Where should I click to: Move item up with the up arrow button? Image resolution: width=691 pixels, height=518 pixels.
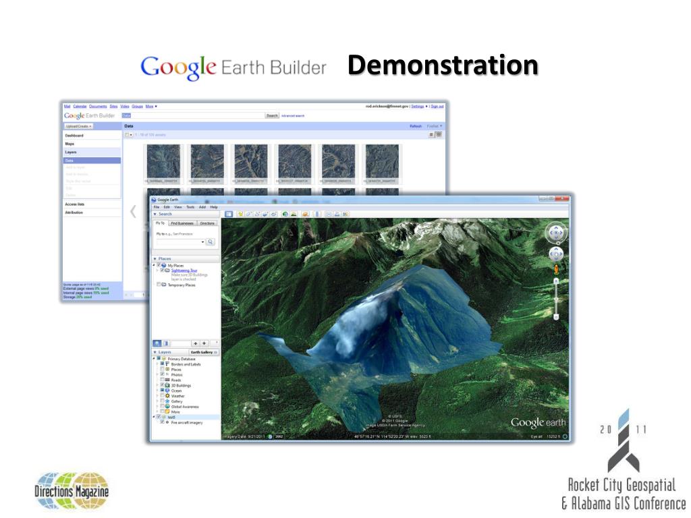pos(196,343)
